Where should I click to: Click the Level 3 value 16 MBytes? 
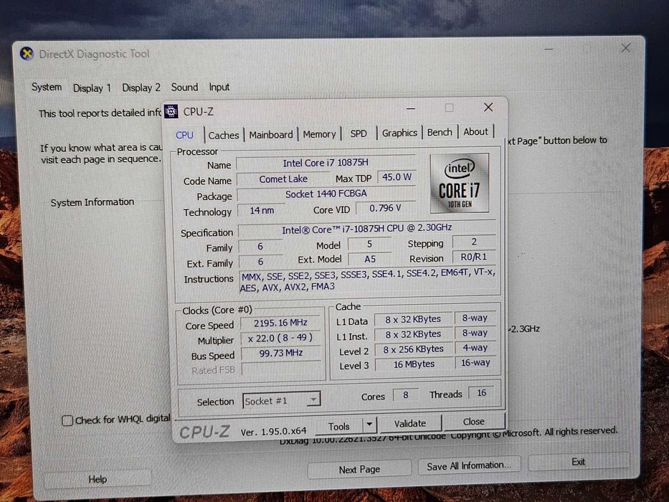[x=414, y=364]
